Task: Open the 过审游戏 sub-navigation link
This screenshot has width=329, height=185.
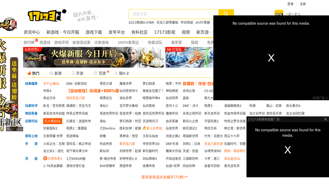Action: 101,42
